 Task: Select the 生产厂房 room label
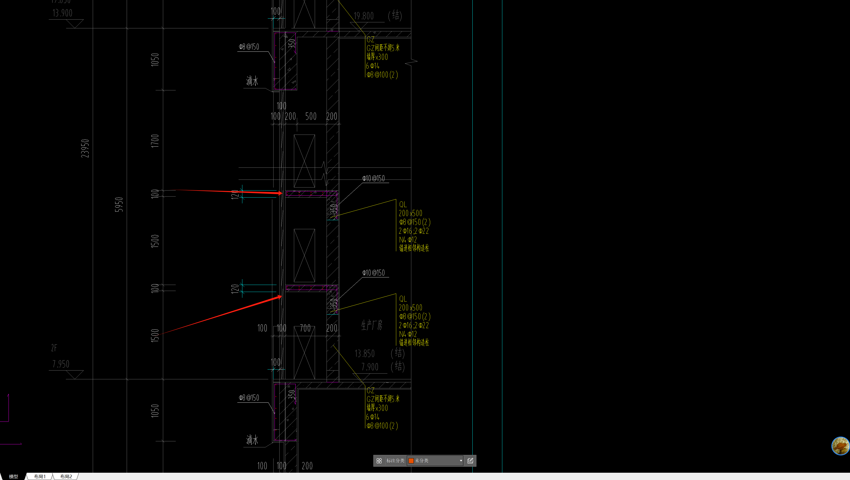(x=372, y=325)
